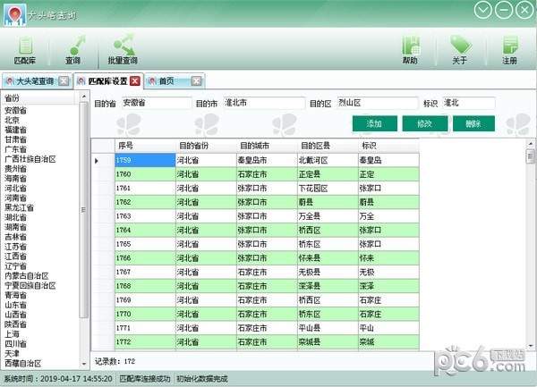Select table row with 序号 1766
The height and width of the screenshot is (387, 537).
coord(124,257)
